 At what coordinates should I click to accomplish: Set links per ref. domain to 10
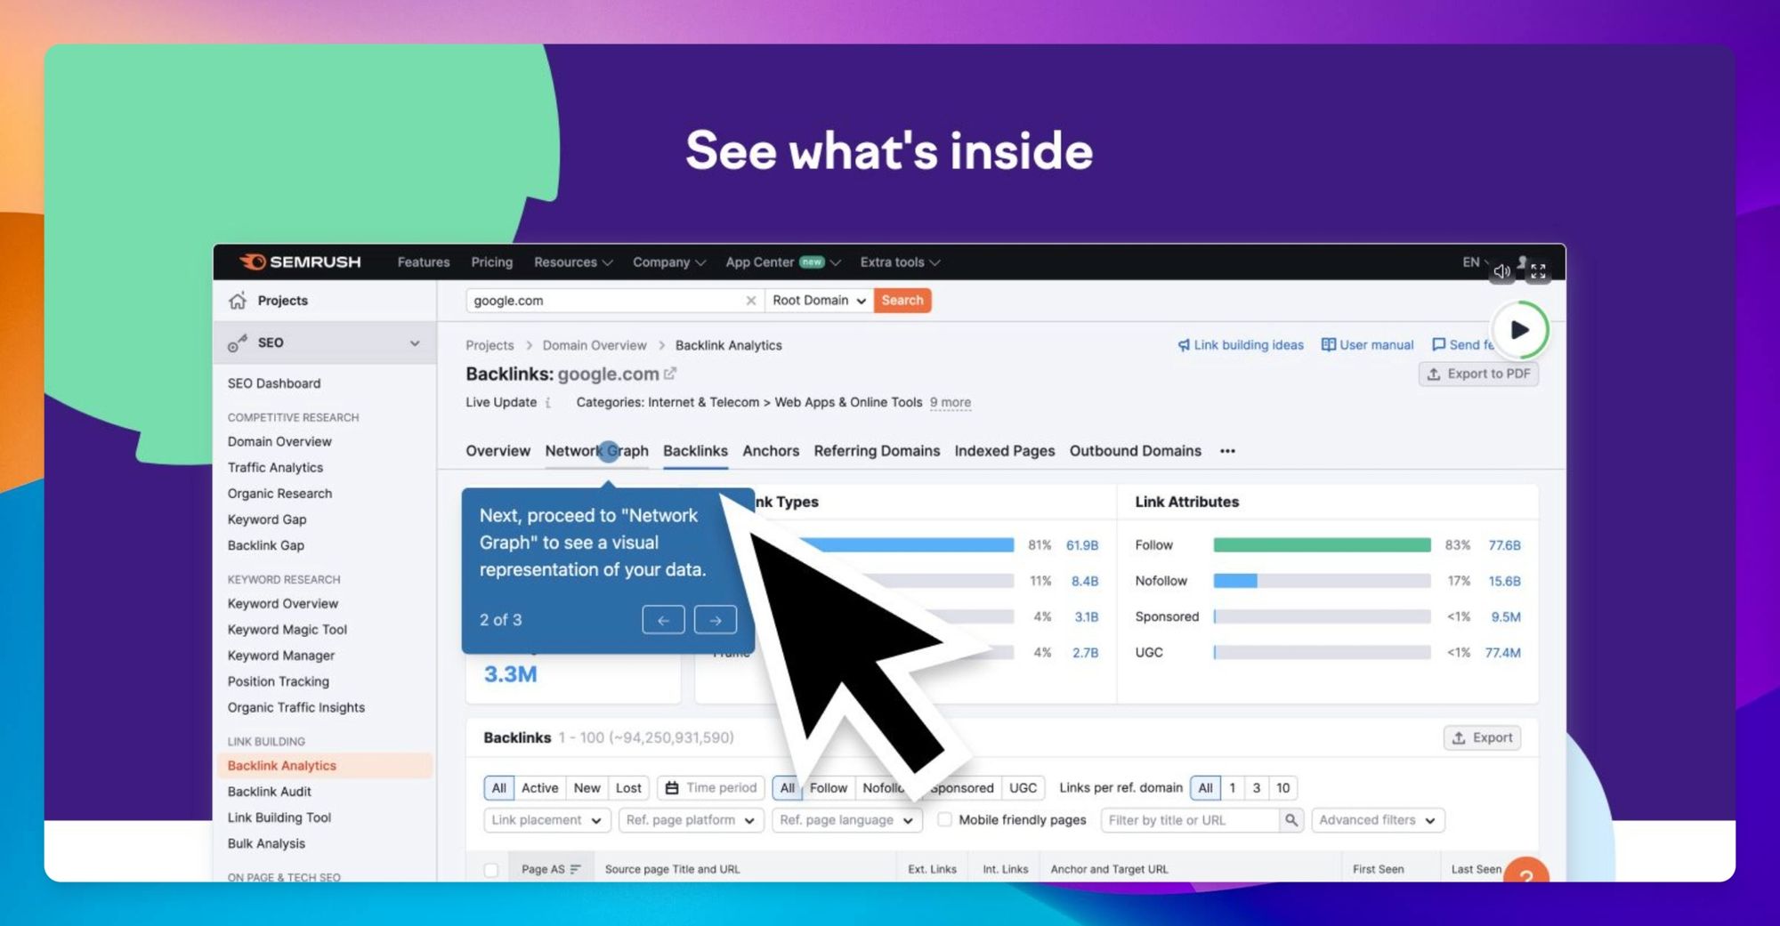[x=1282, y=788]
